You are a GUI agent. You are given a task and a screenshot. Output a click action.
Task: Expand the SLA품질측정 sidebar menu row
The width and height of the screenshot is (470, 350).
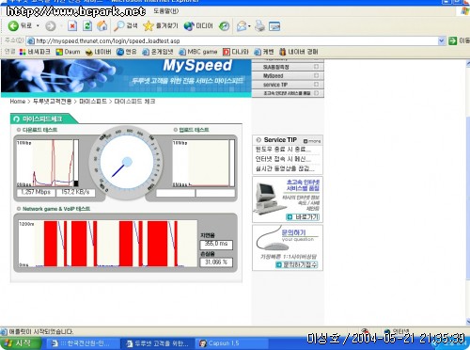coord(288,67)
